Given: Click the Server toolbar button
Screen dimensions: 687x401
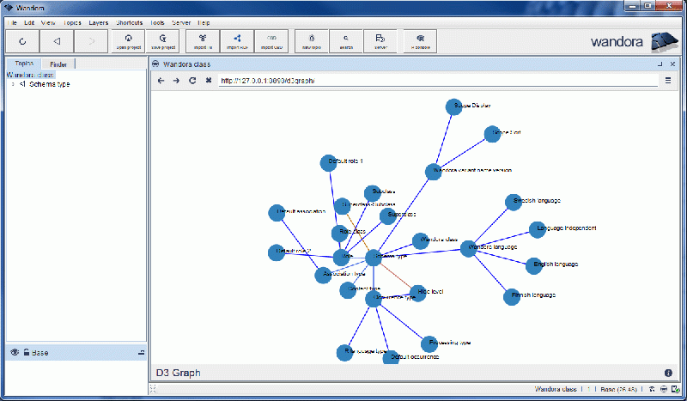Looking at the screenshot, I should point(379,40).
